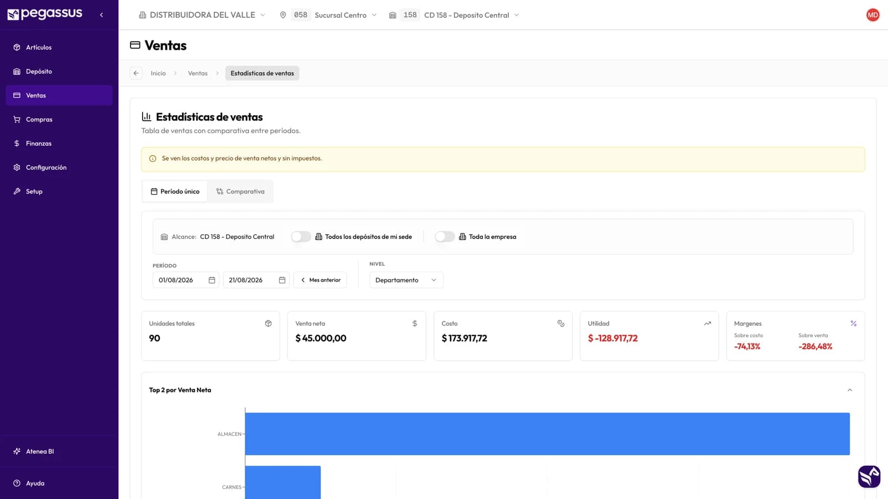This screenshot has height=499, width=888.
Task: Click the Mes anterior button
Action: (x=320, y=280)
